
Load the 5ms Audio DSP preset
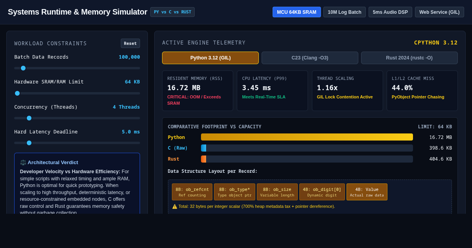point(390,12)
